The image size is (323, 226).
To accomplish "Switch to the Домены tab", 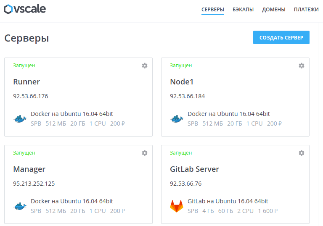I will (273, 10).
